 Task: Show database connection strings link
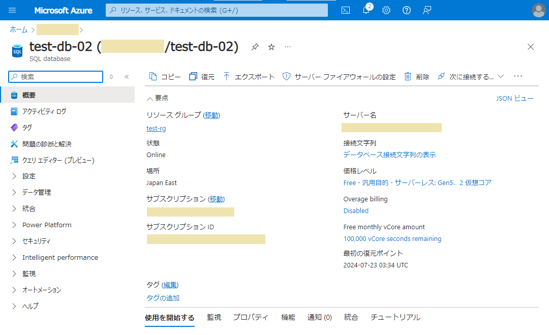tap(389, 155)
